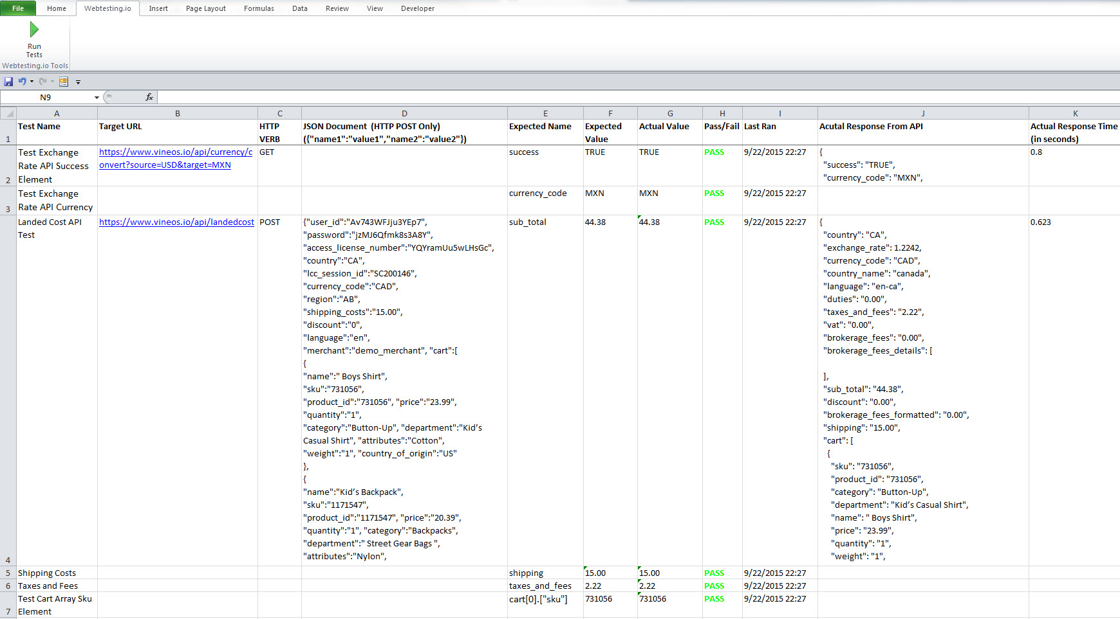The image size is (1120, 619).
Task: Open the landedcost API hyperlink in row 4
Action: tap(176, 222)
